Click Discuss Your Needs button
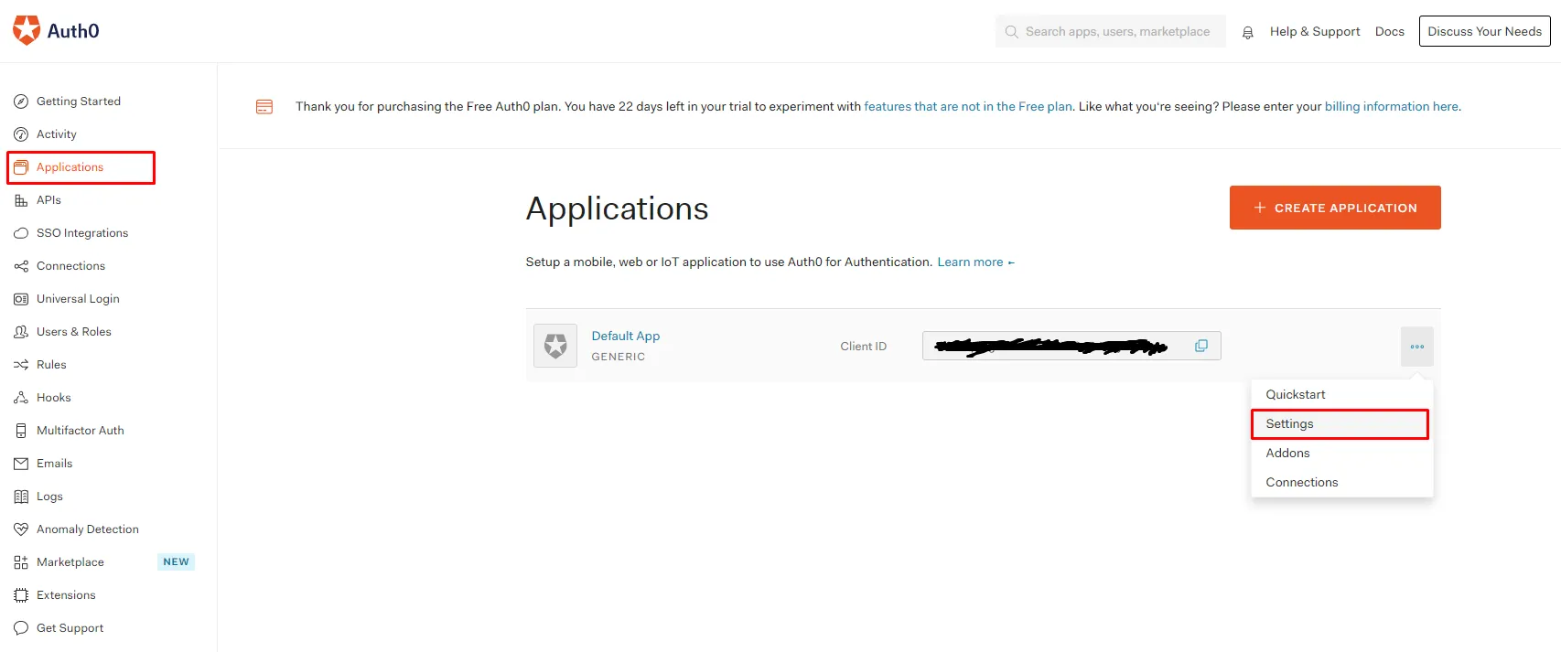The width and height of the screenshot is (1561, 652). tap(1484, 31)
